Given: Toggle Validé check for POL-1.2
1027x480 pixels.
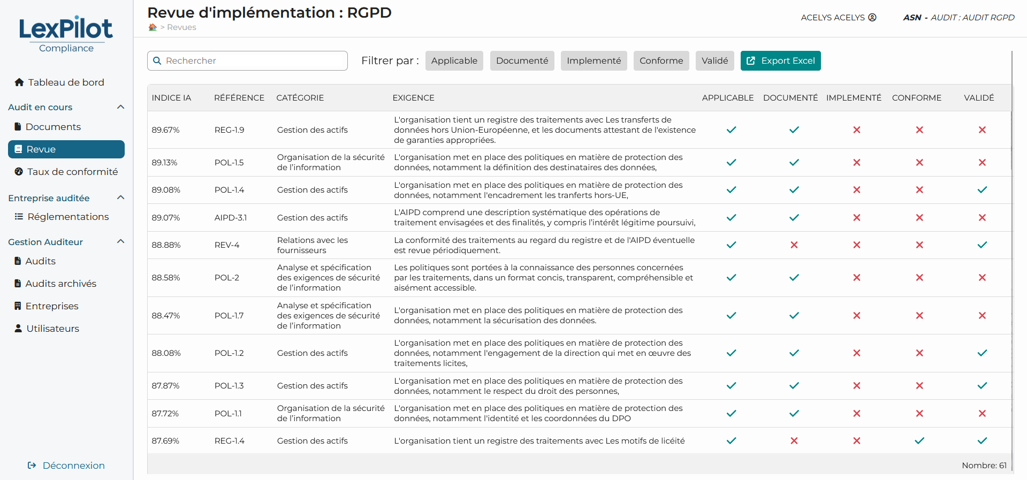Looking at the screenshot, I should tap(982, 353).
